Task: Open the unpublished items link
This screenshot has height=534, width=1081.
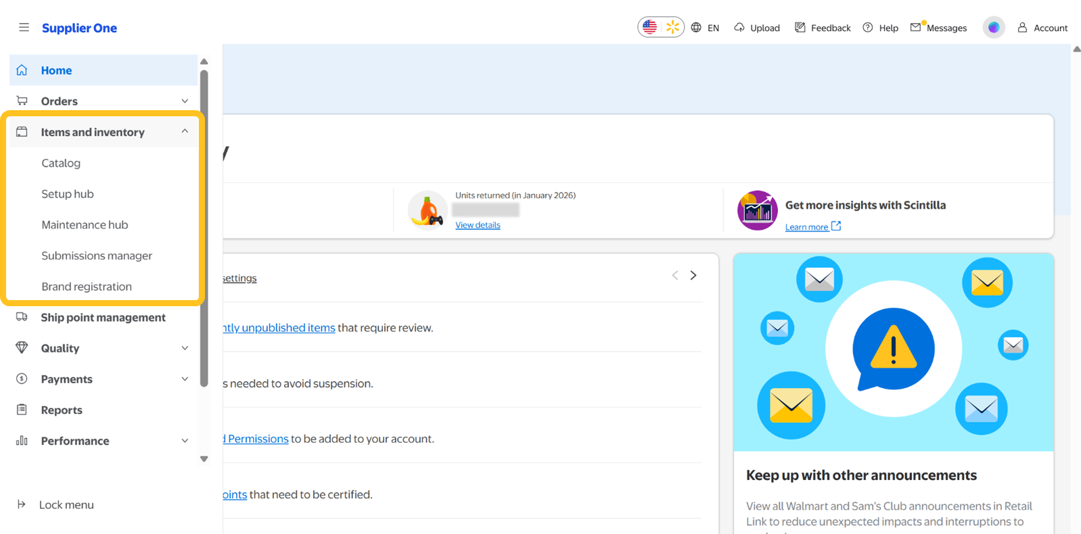Action: [279, 328]
